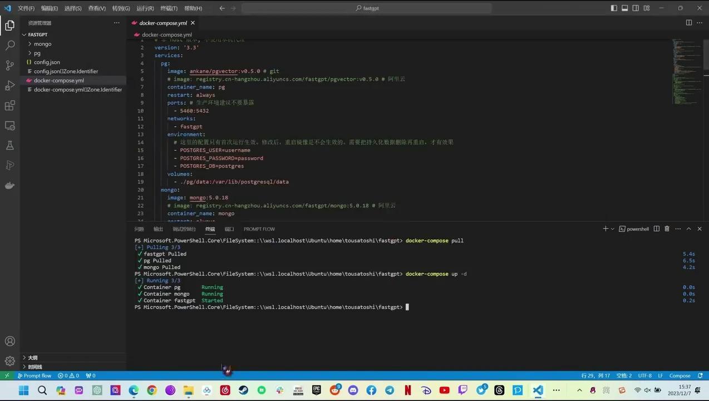Open the Run and Debug view
Viewport: 709px width, 401px height.
click(x=9, y=85)
